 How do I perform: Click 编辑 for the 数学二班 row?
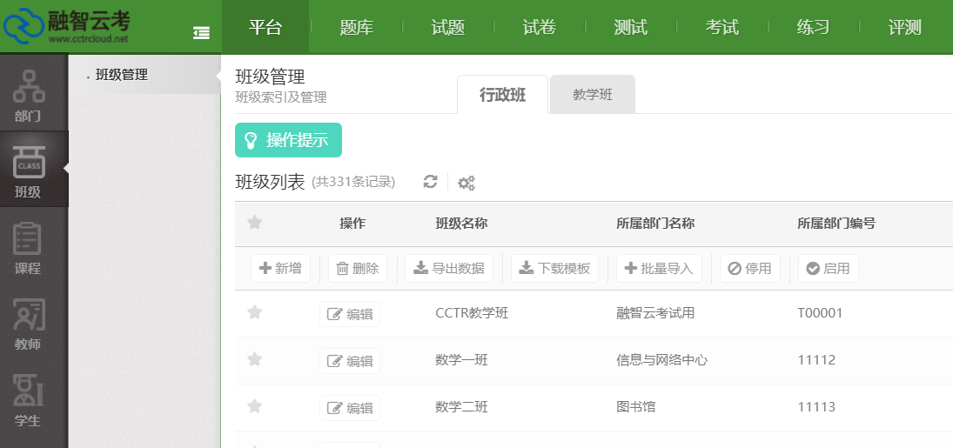point(350,408)
